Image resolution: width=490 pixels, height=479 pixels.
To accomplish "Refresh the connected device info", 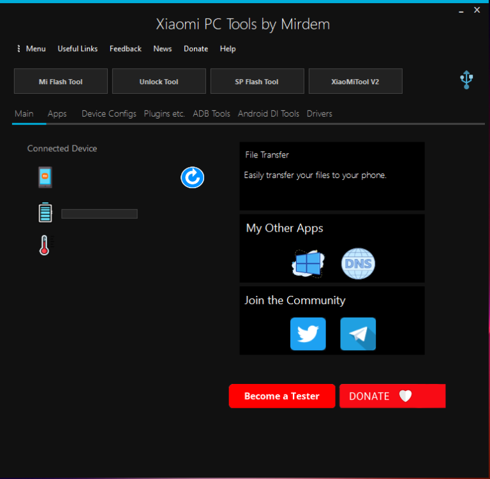I will coord(192,177).
